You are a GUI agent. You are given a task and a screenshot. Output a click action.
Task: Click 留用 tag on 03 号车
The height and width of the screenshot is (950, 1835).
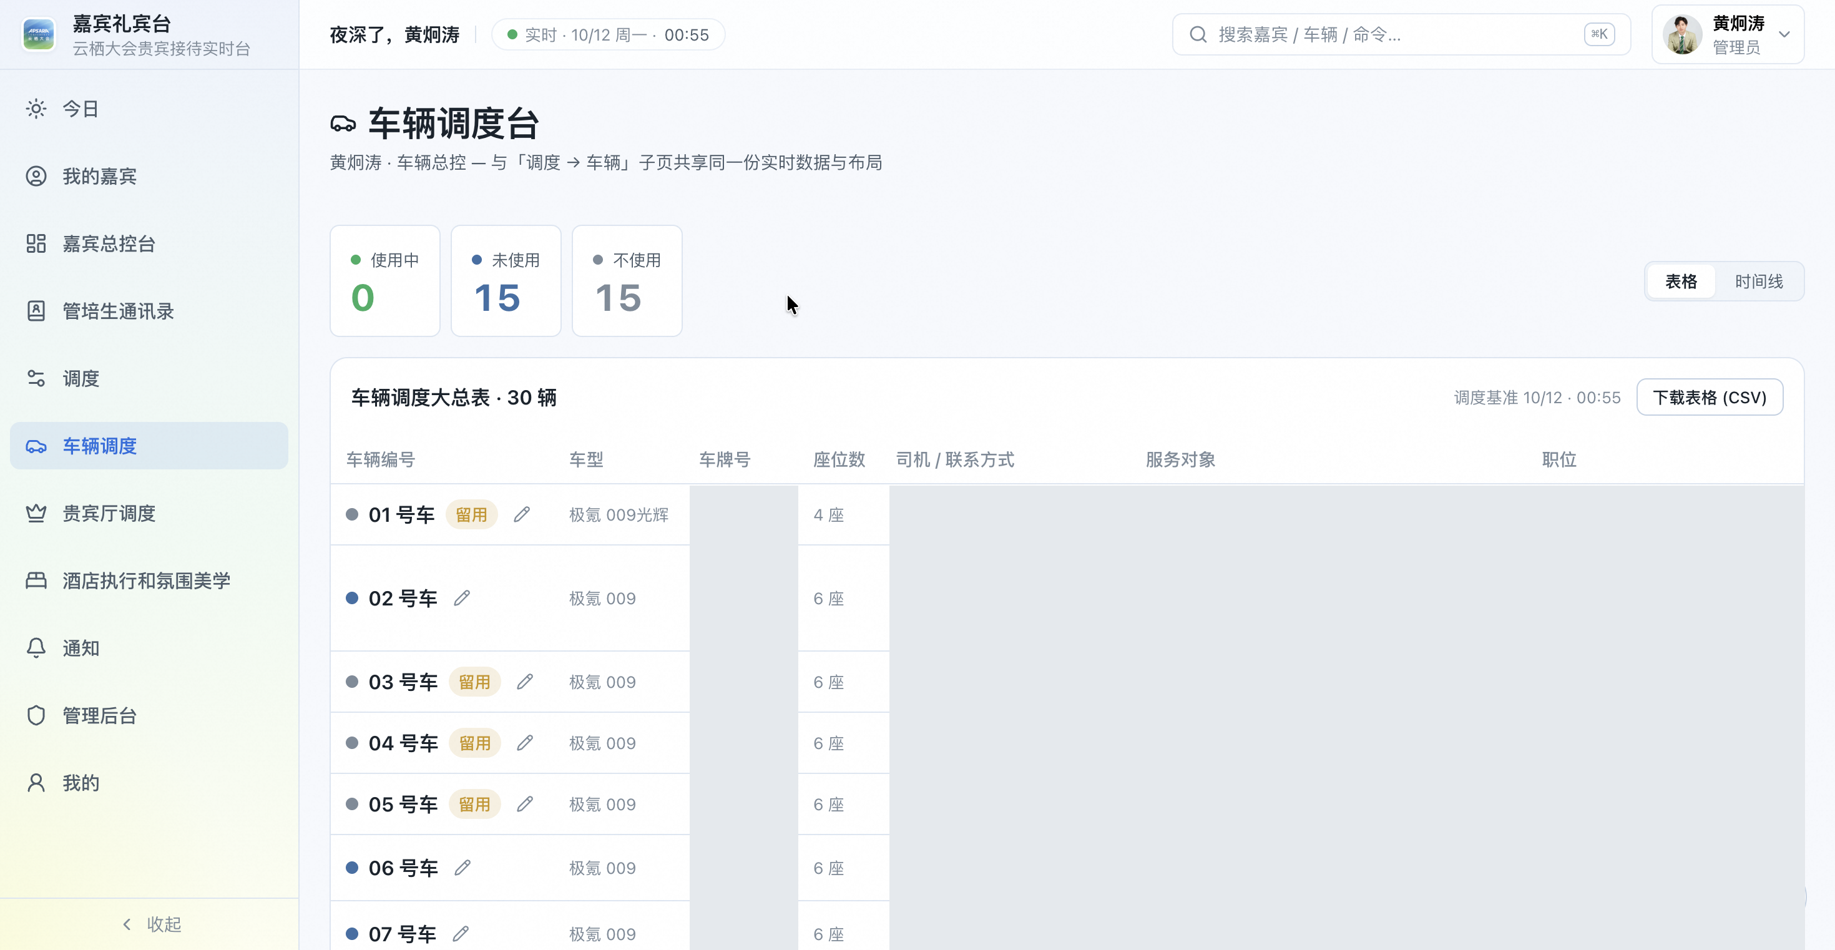[474, 682]
